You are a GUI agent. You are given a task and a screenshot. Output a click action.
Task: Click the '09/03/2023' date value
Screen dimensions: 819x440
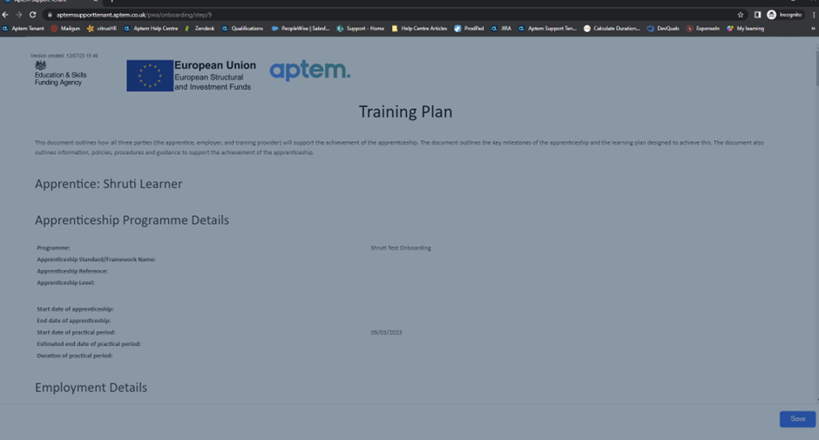(x=387, y=332)
